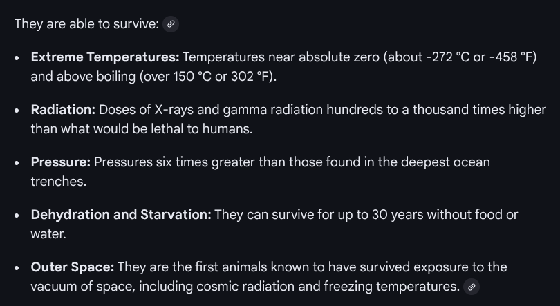560x306 pixels.
Task: Click the "They are able to survive:" intro text
Action: 86,24
